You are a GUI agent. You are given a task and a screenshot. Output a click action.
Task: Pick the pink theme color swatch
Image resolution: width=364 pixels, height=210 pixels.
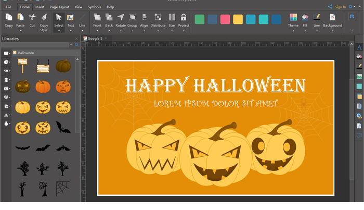click(x=225, y=19)
